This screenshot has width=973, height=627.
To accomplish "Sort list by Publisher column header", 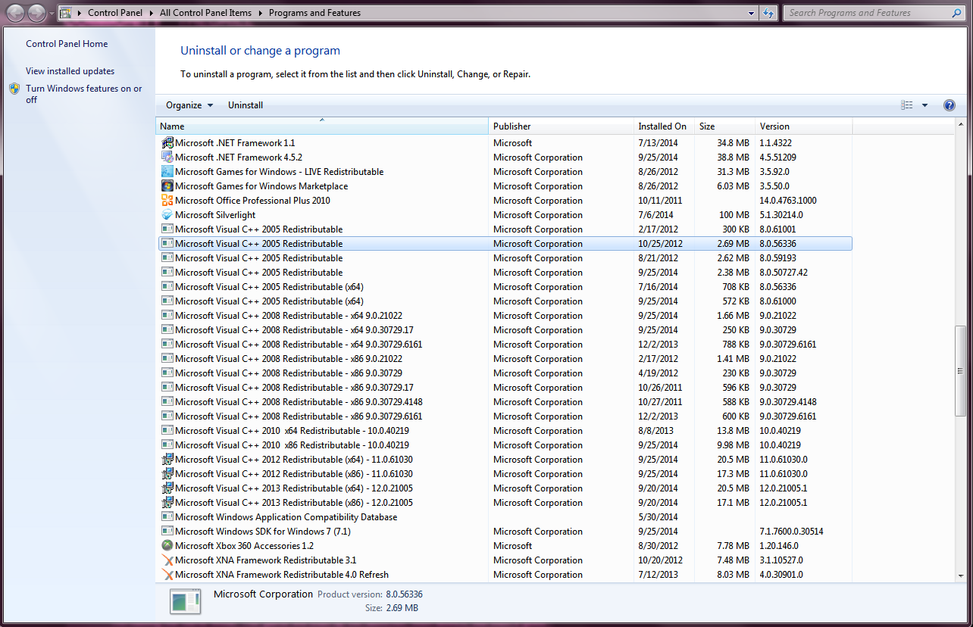I will point(512,126).
